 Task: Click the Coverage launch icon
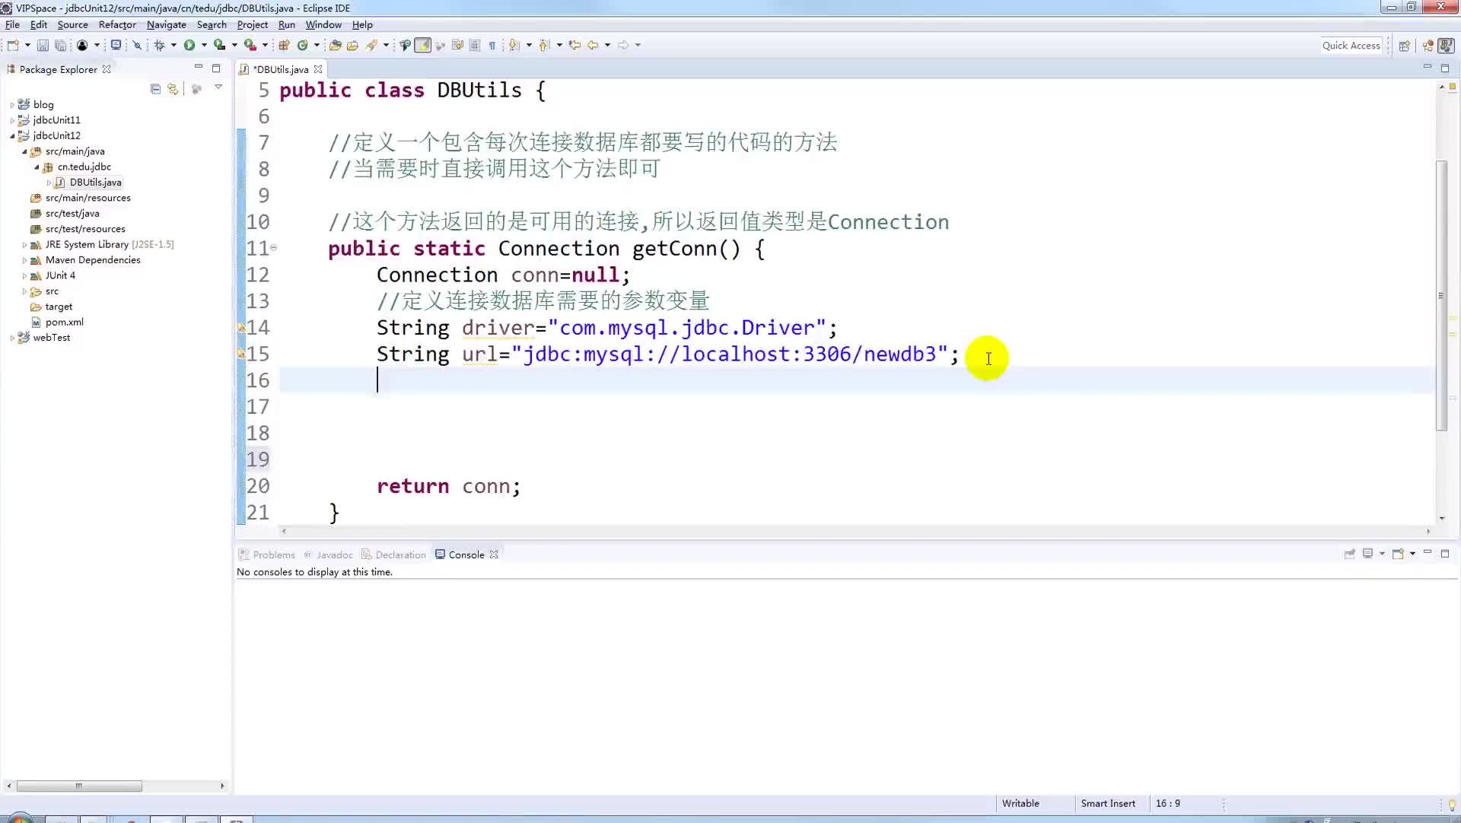[x=219, y=45]
